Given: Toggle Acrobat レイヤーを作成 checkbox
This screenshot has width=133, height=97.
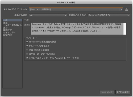Looking at the screenshot, I should pos(27,58).
